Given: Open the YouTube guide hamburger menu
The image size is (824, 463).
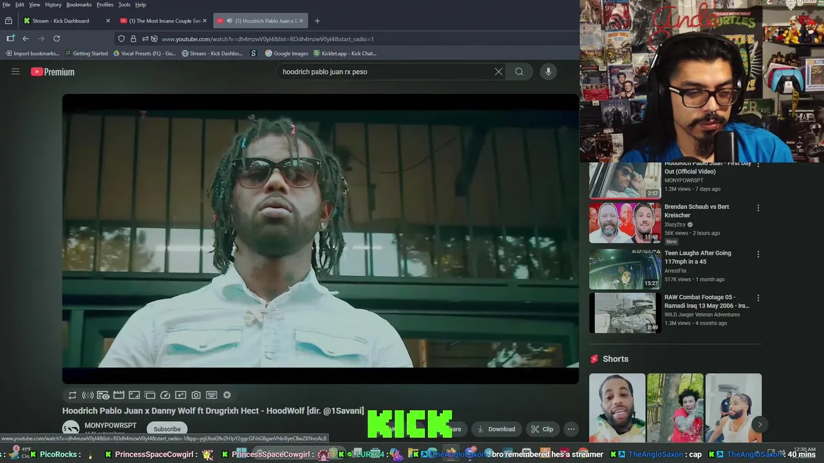Looking at the screenshot, I should (x=15, y=71).
